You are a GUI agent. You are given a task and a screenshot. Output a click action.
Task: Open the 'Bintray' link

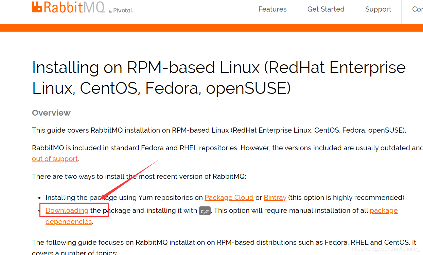click(275, 197)
